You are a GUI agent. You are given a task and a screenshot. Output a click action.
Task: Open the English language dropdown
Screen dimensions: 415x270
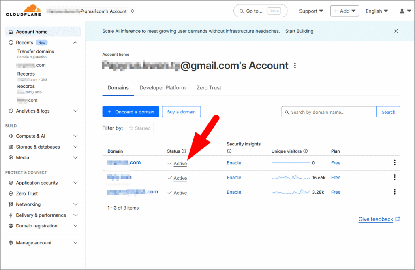[x=376, y=11]
